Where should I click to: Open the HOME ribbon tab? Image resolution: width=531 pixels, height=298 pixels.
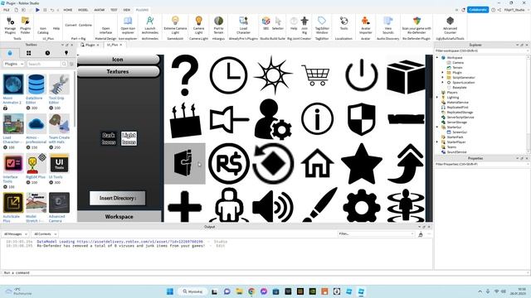[x=68, y=10]
